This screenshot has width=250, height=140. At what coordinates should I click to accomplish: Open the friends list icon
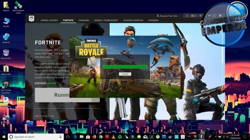point(193,16)
